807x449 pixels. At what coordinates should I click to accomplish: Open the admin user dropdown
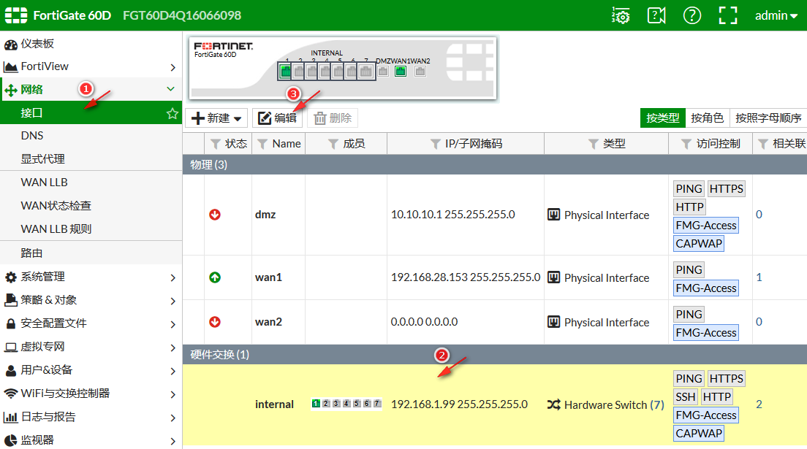[x=776, y=15]
